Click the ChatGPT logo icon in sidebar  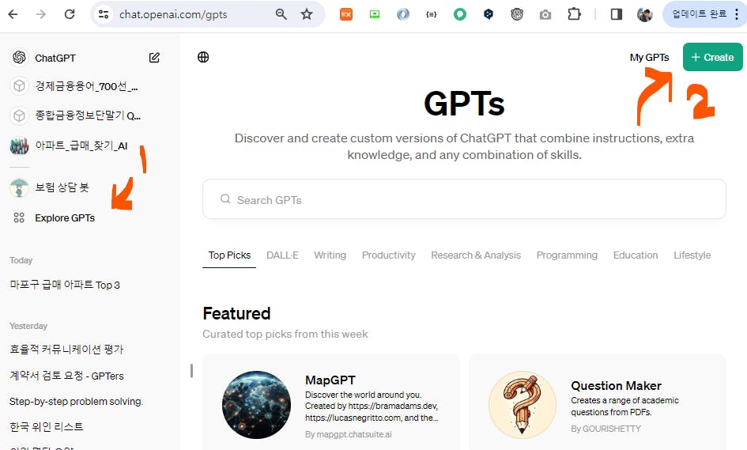click(19, 57)
